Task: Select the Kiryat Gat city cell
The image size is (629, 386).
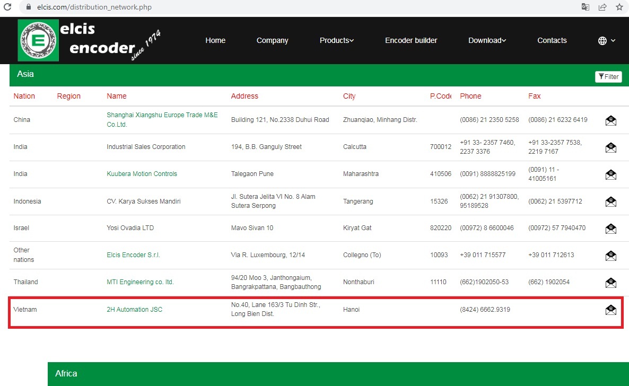Action: click(x=357, y=228)
